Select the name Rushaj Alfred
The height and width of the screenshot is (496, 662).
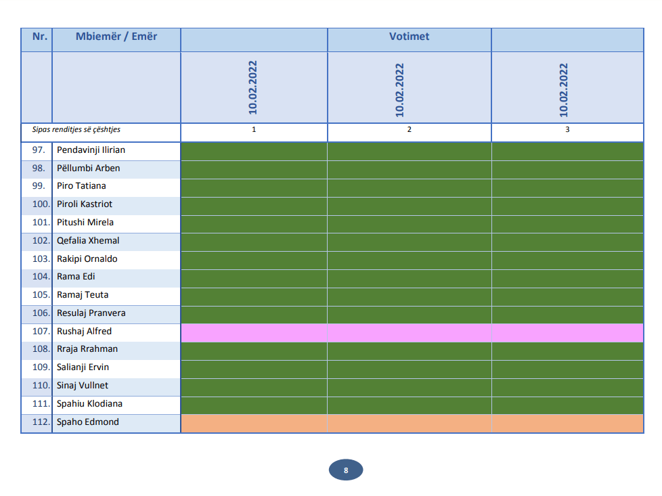(x=84, y=332)
